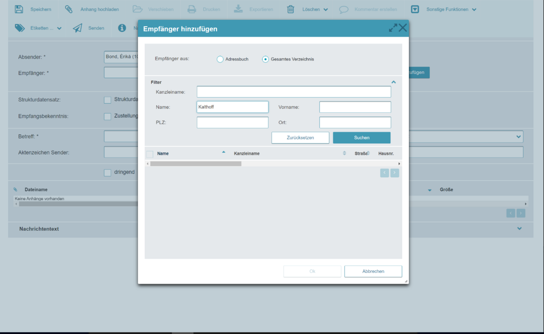The width and height of the screenshot is (544, 334).
Task: Click the Anhang hochladen toolbar label
Action: coord(100,10)
